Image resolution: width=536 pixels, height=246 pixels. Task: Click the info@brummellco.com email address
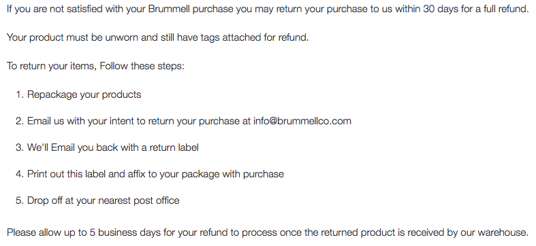point(302,121)
